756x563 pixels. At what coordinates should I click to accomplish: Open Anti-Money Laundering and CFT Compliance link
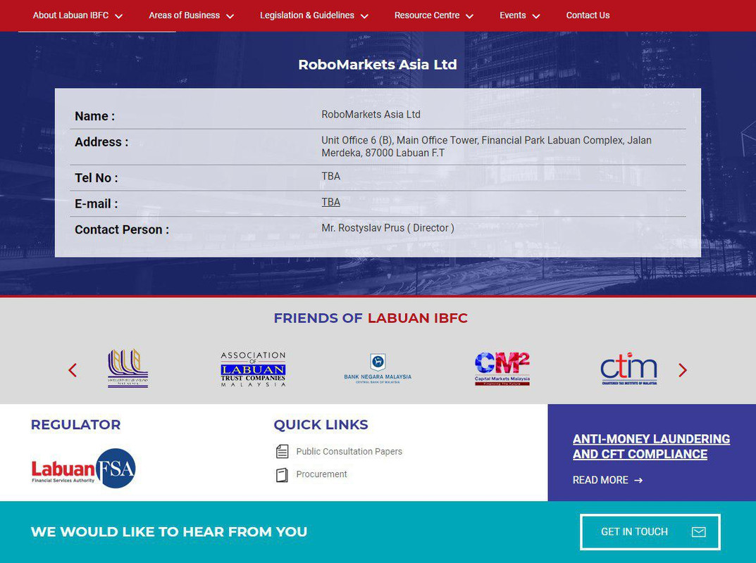(x=652, y=446)
